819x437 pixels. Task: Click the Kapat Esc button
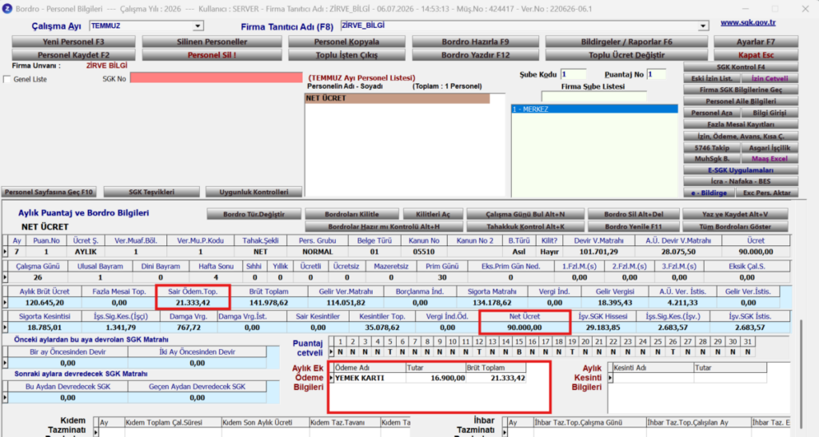point(756,55)
